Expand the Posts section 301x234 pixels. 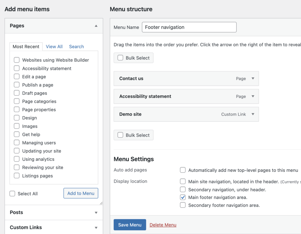click(x=96, y=213)
